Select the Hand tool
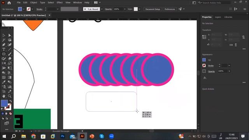The height and width of the screenshot is (140, 249). coord(4,96)
